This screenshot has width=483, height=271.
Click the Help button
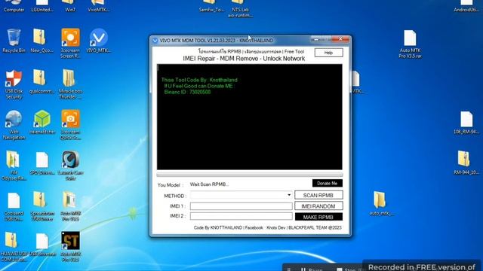(329, 53)
